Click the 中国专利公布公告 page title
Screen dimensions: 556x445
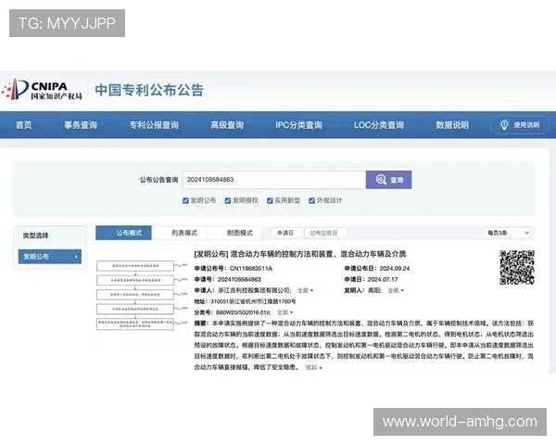click(x=149, y=90)
